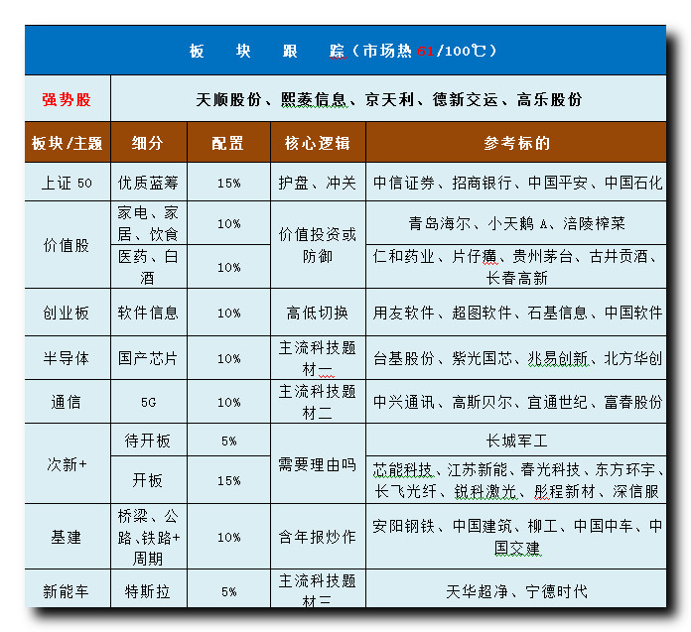Select the 价值股 sector cell
Image resolution: width=691 pixels, height=632 pixels.
click(x=67, y=245)
